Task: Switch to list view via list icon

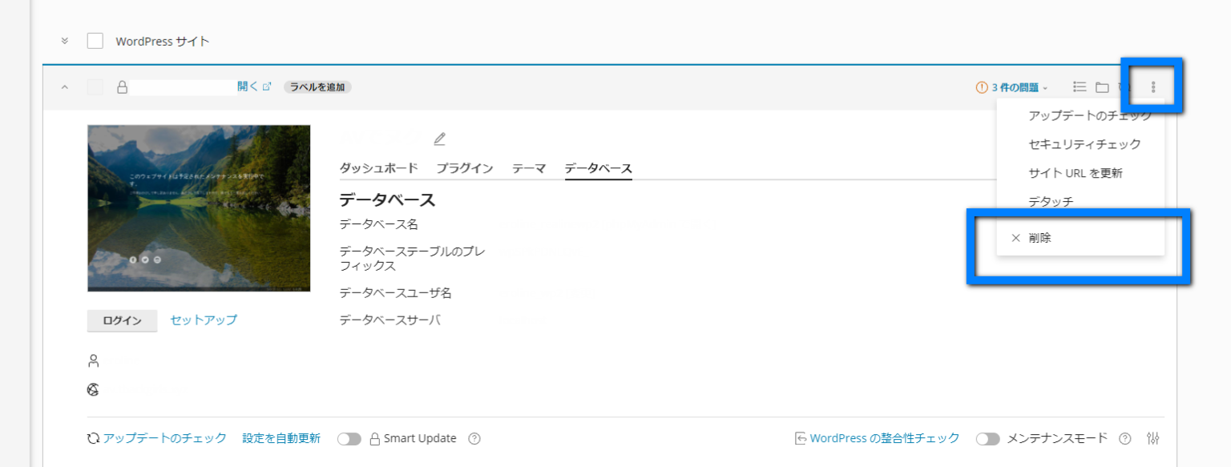Action: tap(1079, 87)
